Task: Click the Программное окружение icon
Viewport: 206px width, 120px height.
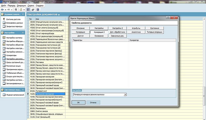Action: click(4, 69)
